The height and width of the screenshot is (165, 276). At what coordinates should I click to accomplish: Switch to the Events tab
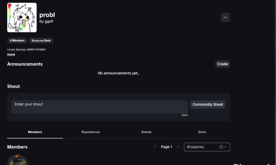[146, 132]
